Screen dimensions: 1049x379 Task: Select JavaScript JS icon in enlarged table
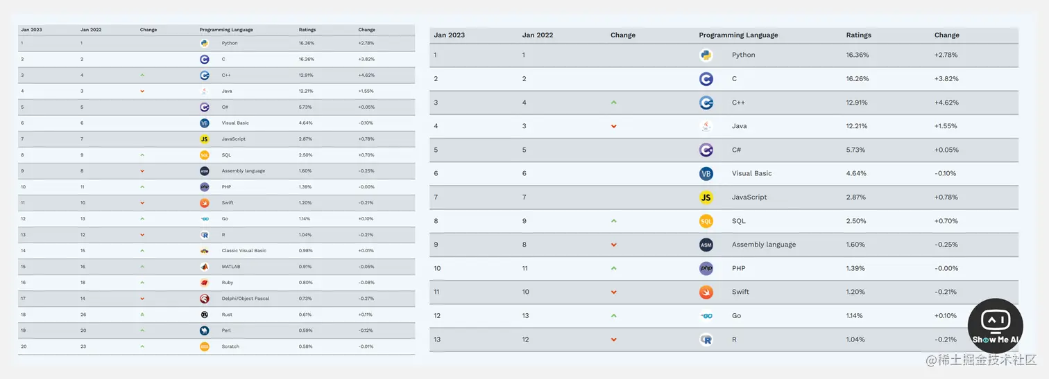click(706, 197)
